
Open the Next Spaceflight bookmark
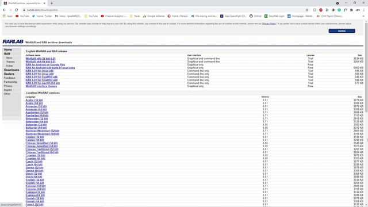pyautogui.click(x=233, y=16)
